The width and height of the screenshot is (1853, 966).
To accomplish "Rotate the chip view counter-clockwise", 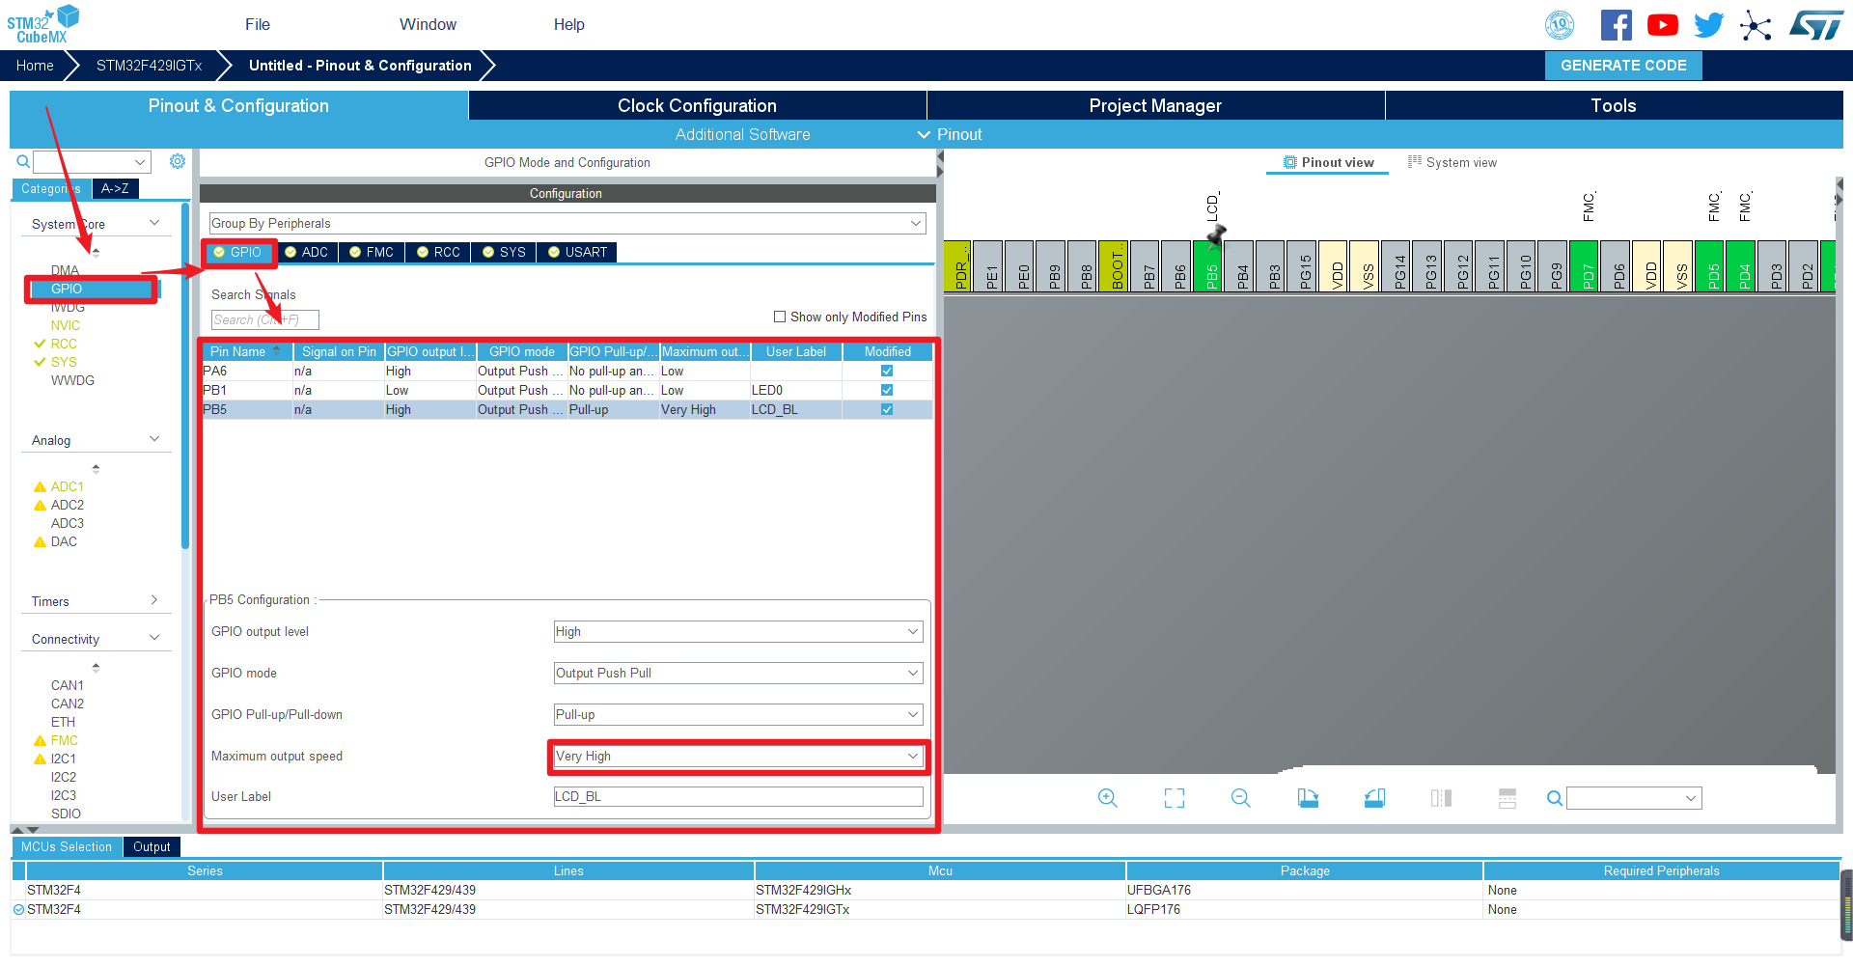I will point(1374,798).
